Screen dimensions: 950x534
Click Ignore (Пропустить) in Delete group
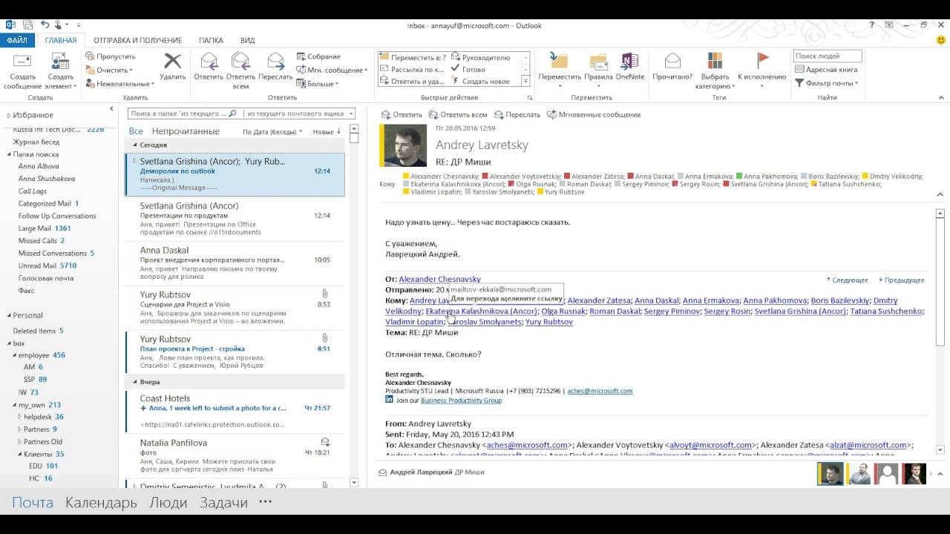tap(111, 56)
